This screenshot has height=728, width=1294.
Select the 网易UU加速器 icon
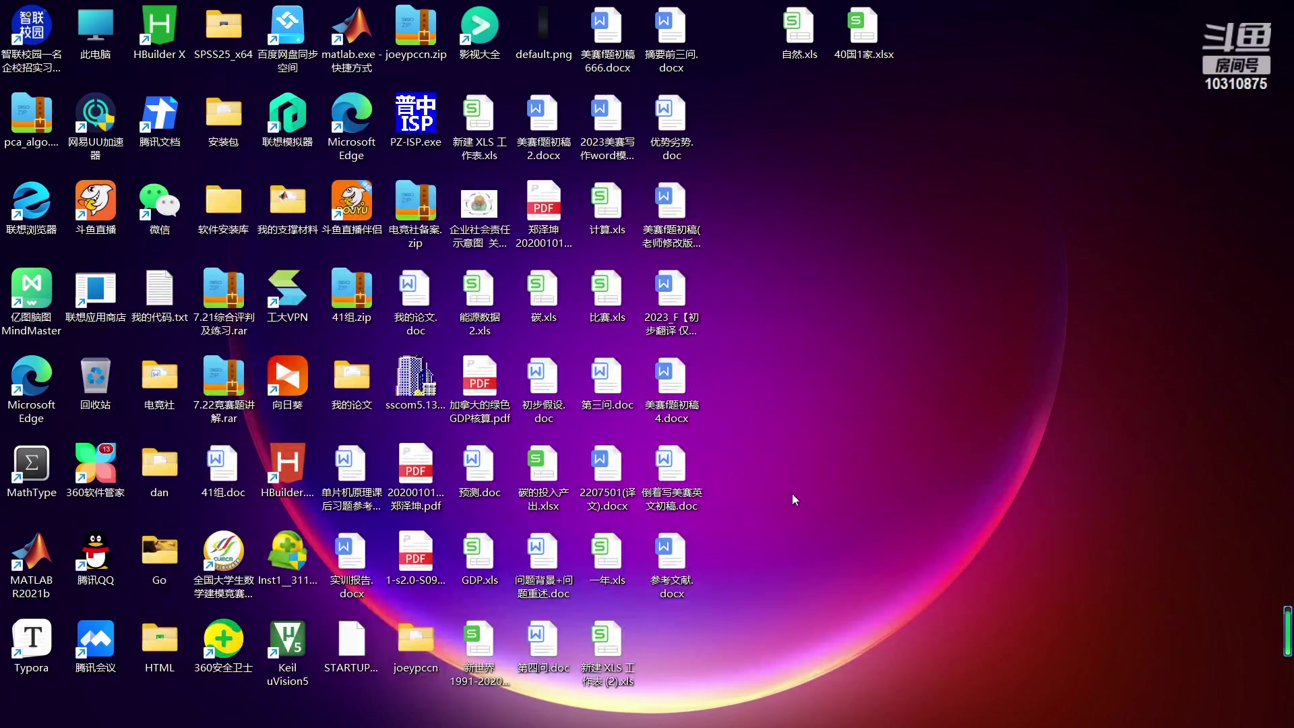point(95,127)
